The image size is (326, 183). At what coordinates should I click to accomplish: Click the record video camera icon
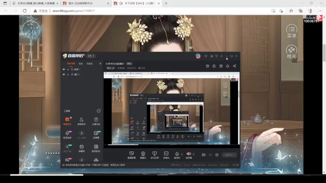203,155
